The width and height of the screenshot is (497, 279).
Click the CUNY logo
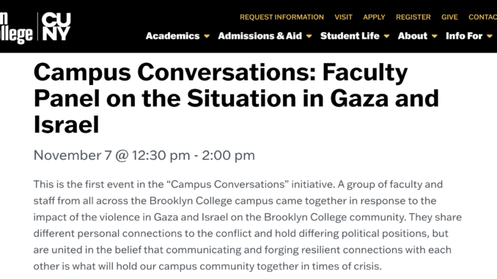tap(56, 26)
